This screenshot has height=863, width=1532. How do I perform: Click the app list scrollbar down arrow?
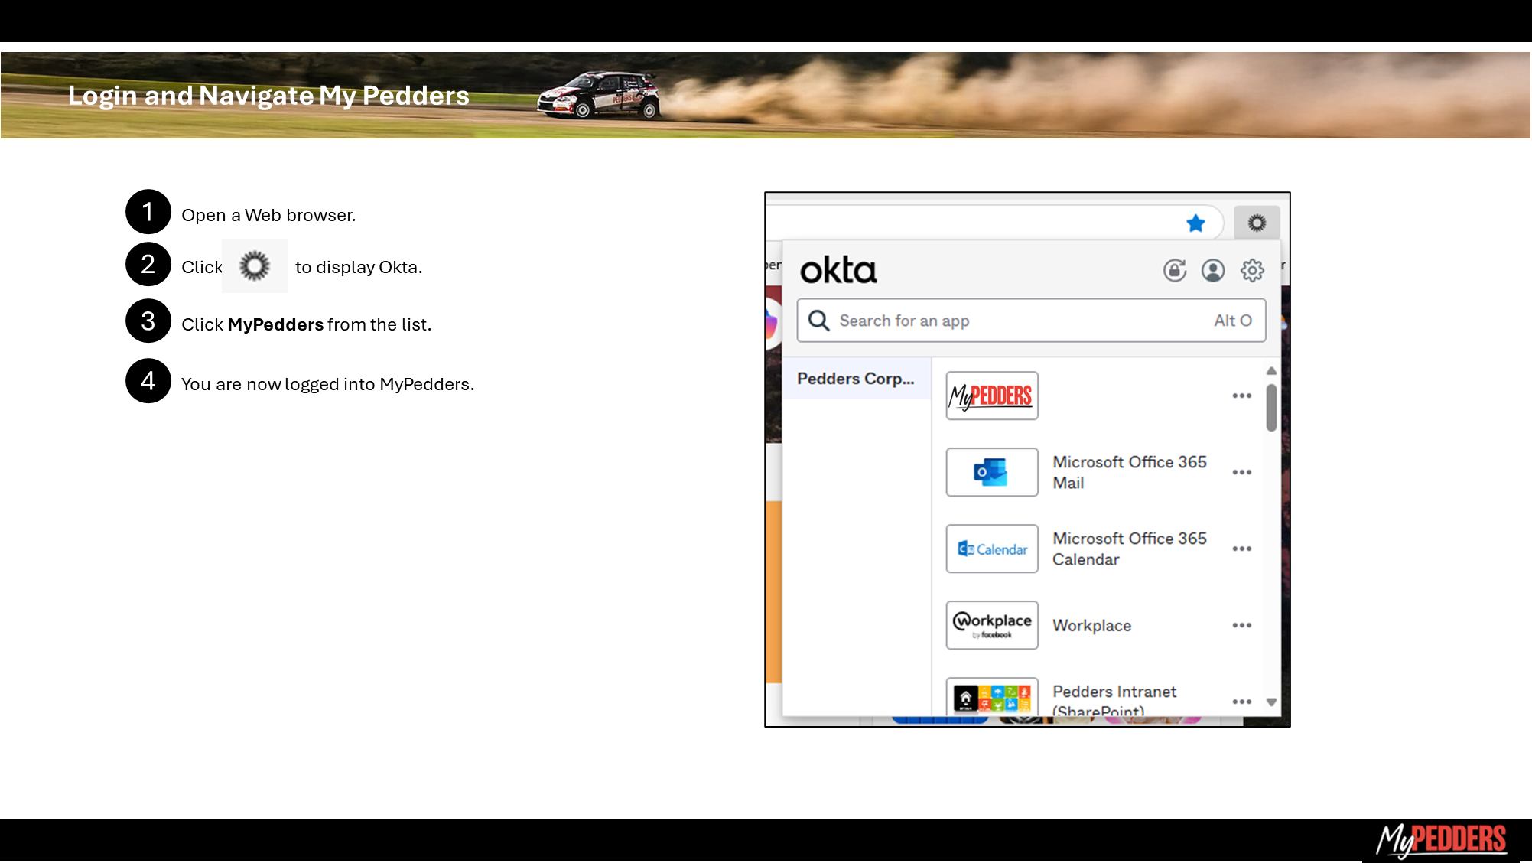click(x=1271, y=702)
